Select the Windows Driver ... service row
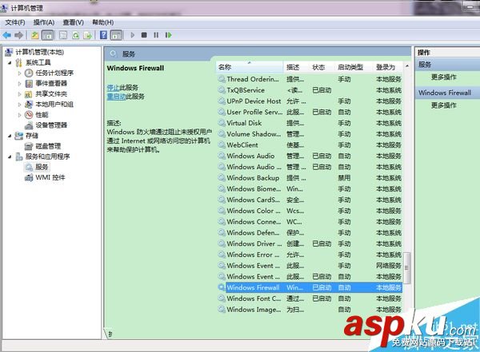 (x=310, y=243)
